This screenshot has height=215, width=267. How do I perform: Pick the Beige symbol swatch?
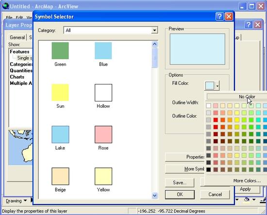[60, 176]
